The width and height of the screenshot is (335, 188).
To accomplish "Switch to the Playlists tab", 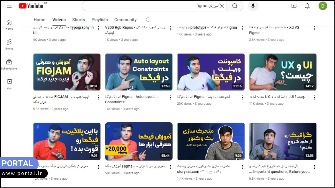I will [x=99, y=20].
